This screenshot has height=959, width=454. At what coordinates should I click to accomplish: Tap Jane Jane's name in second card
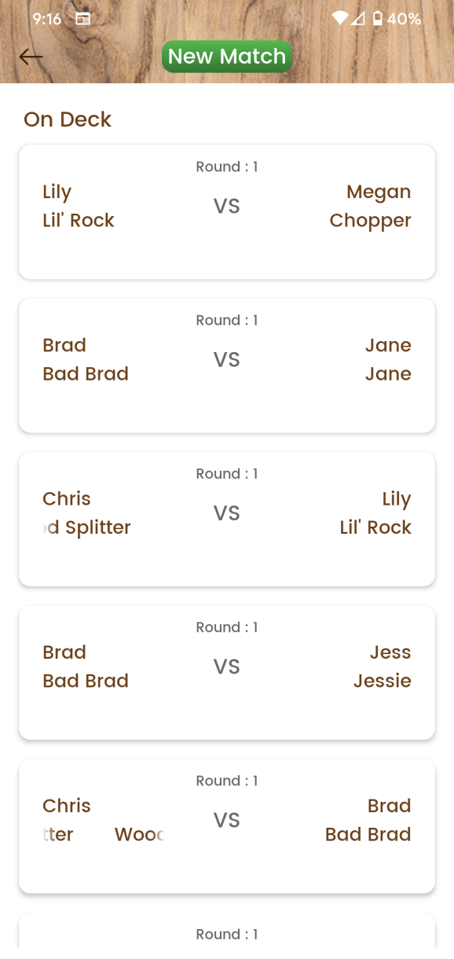[388, 359]
